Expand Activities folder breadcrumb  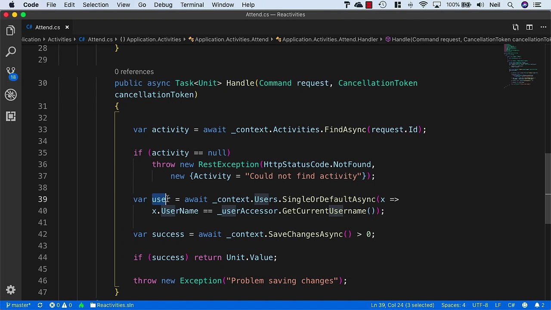pos(59,39)
